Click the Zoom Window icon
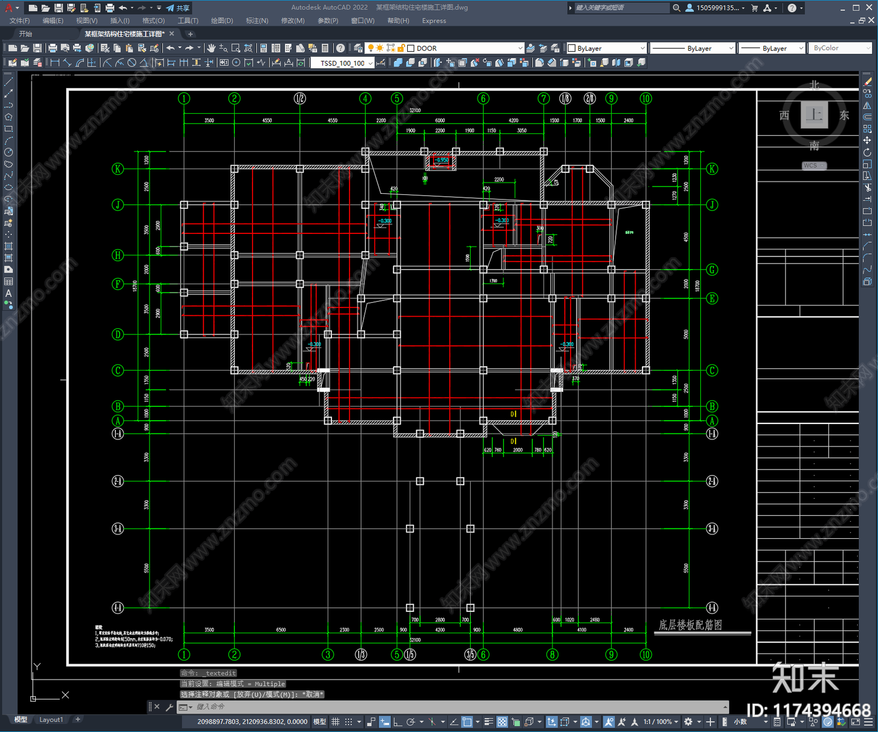The width and height of the screenshot is (878, 732). (x=236, y=48)
